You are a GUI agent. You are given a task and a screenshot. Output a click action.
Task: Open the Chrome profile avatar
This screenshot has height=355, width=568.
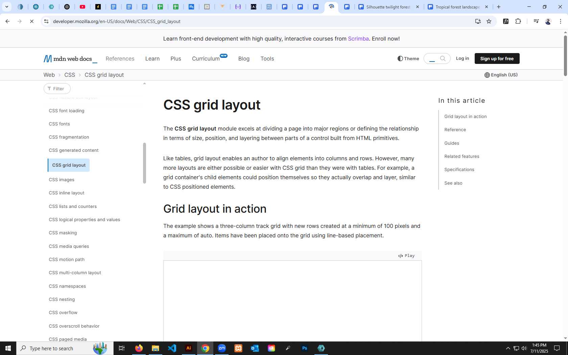tap(548, 21)
